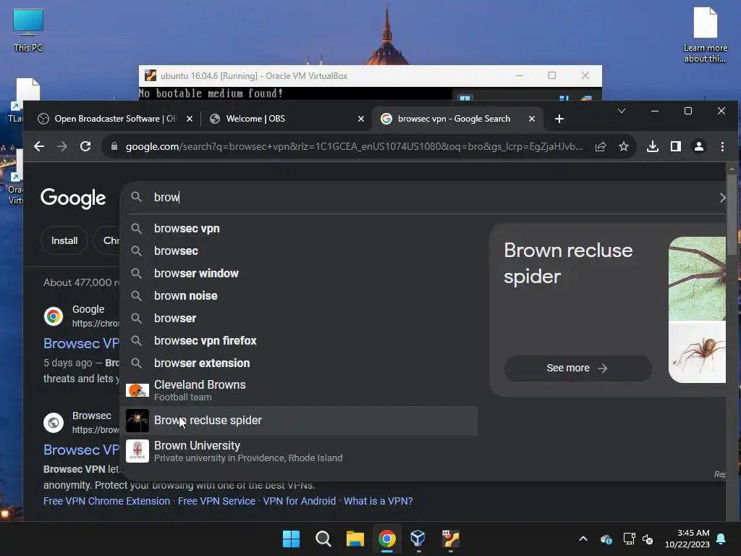Close the Open Broadcaster Software tab
Screen dimensions: 741x556
[190, 119]
